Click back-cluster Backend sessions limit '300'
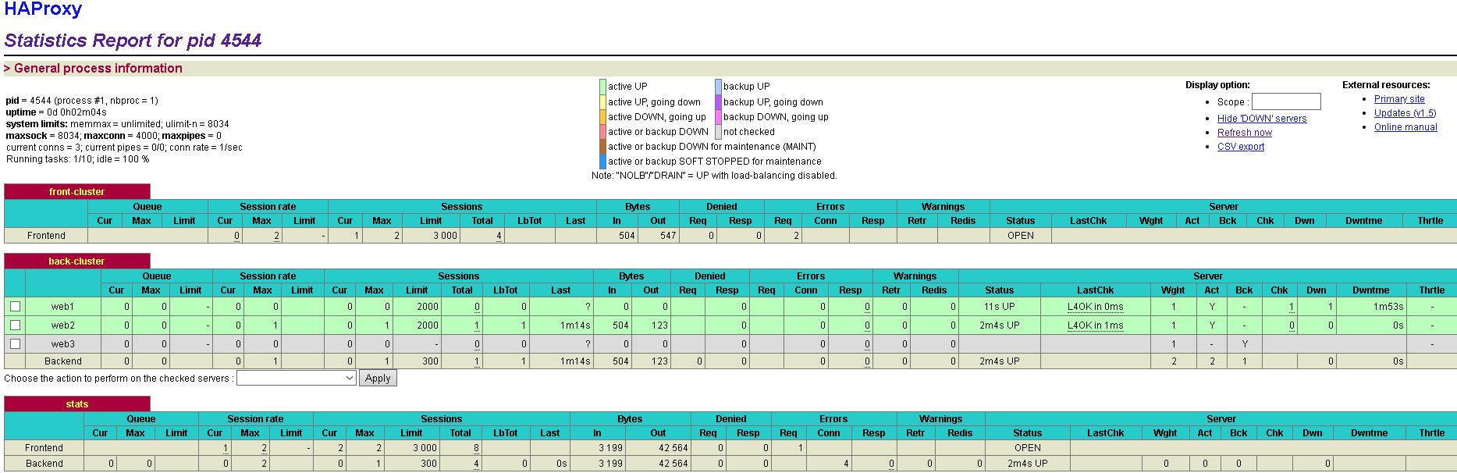1457x473 pixels. pos(429,361)
